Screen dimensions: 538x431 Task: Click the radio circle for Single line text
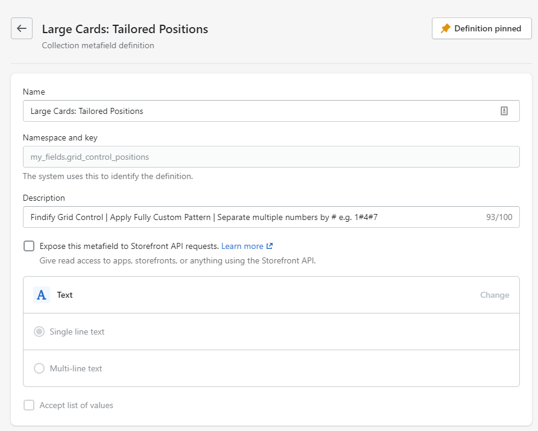pyautogui.click(x=39, y=331)
